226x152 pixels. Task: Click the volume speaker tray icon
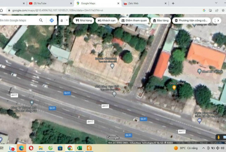click(x=222, y=148)
